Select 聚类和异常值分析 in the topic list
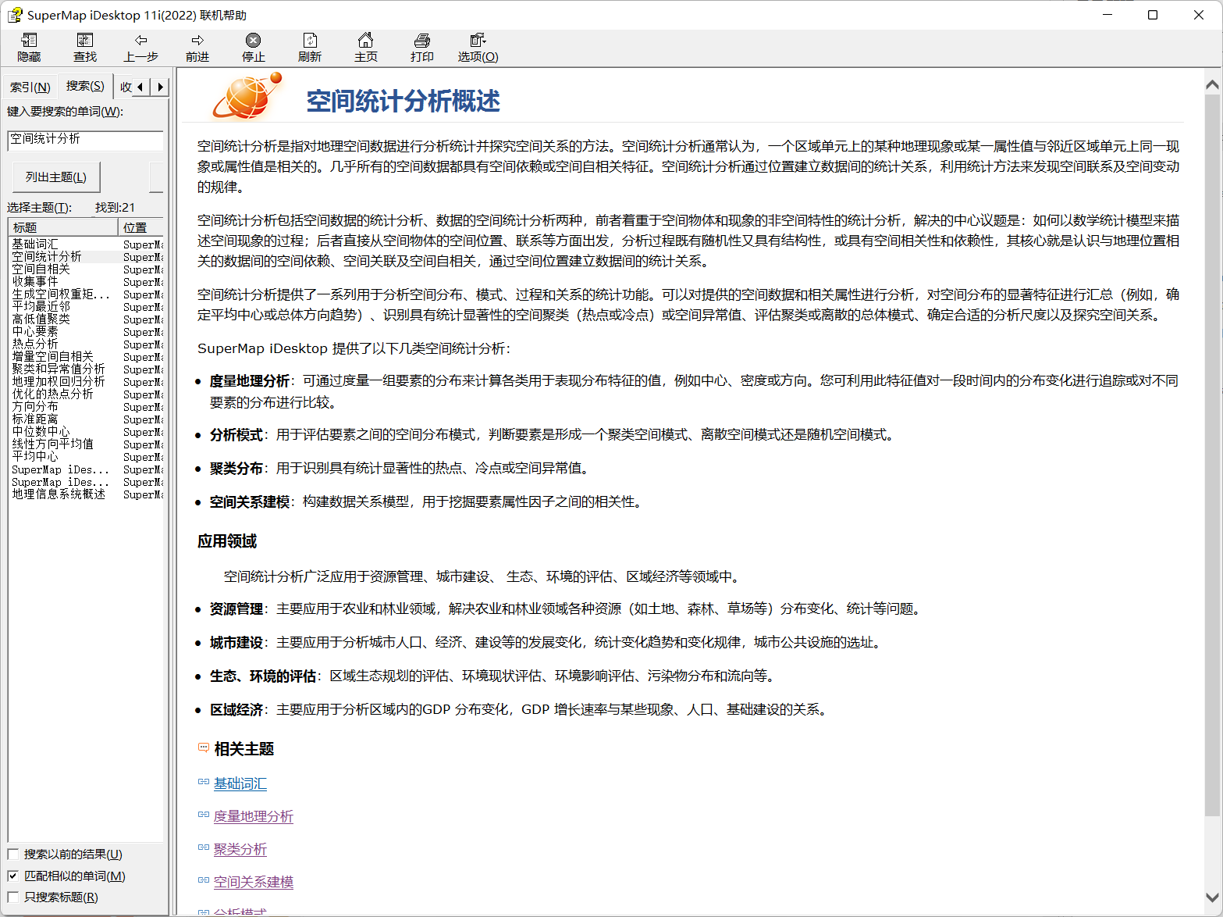The width and height of the screenshot is (1223, 917). pyautogui.click(x=58, y=369)
